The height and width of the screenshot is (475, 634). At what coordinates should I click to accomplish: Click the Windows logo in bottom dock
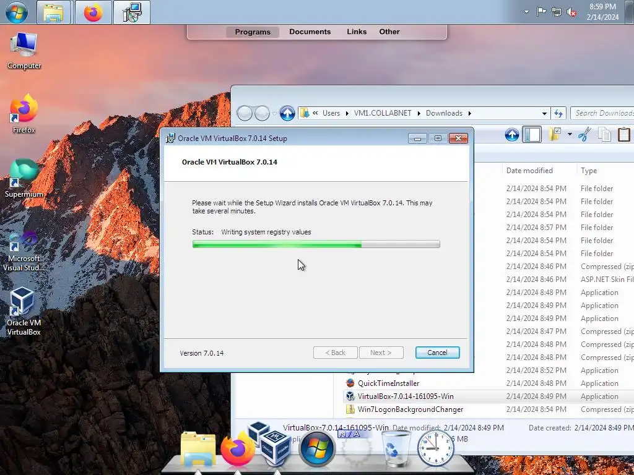[318, 449]
